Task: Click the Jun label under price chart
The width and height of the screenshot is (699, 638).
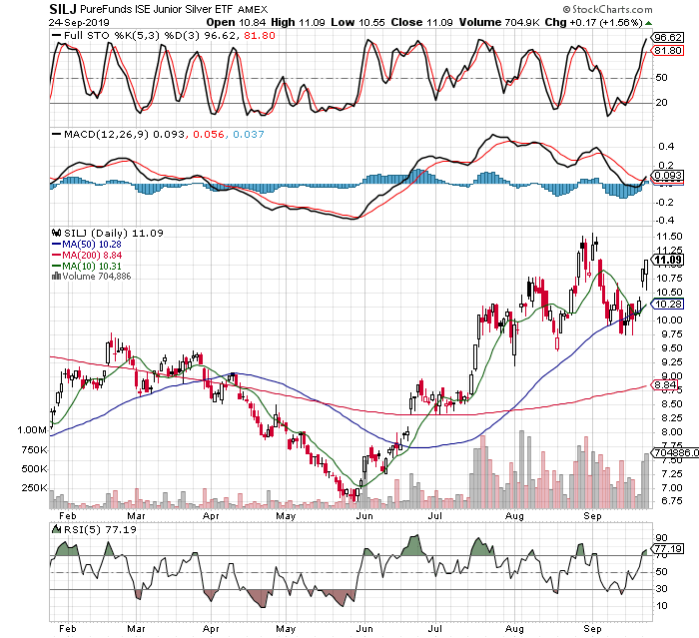Action: click(x=364, y=516)
